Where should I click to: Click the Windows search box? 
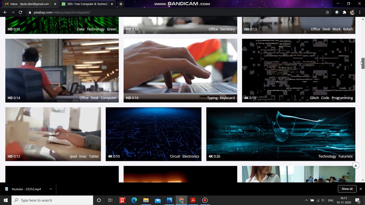pyautogui.click(x=52, y=200)
